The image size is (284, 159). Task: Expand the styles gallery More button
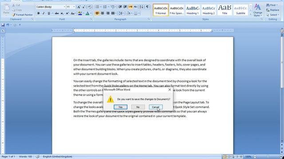click(250, 14)
